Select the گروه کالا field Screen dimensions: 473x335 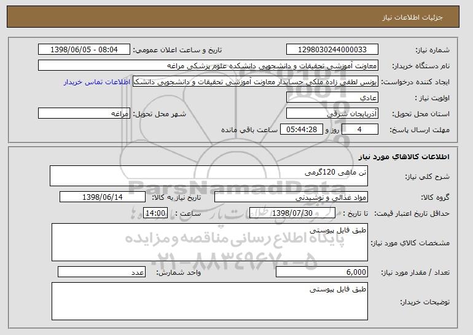pyautogui.click(x=291, y=197)
